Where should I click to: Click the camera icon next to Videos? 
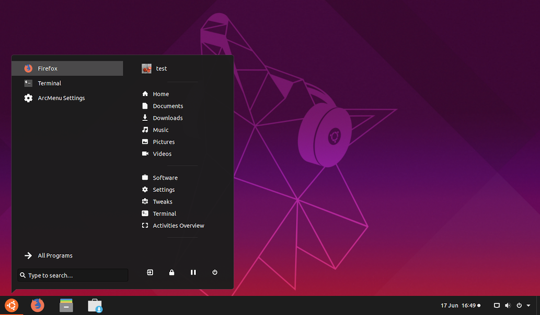(x=145, y=154)
